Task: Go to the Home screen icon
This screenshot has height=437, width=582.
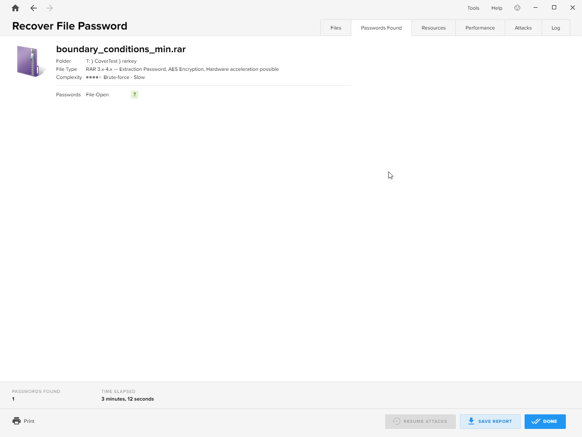Action: [15, 8]
